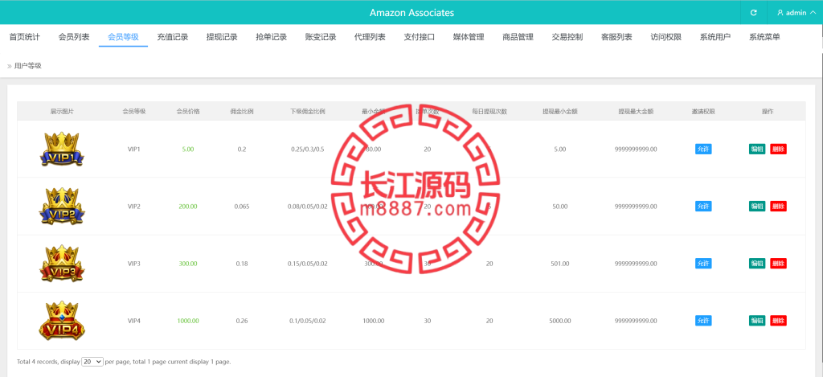Click the VIP3 crown badge image
Screen dimensions: 823x377
62,263
